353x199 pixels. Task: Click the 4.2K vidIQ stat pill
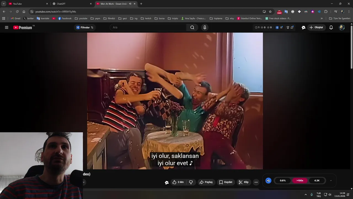pos(317,180)
